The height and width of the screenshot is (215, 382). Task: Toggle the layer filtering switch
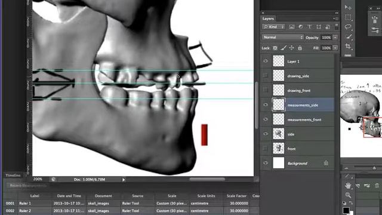click(x=337, y=26)
